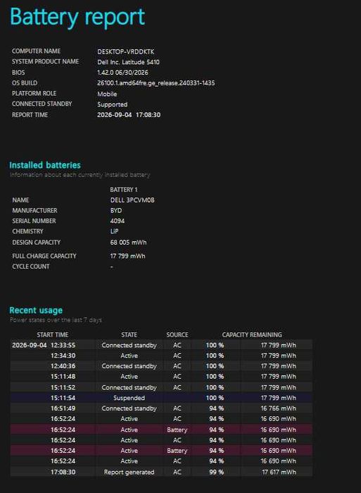
Task: Select the computer name DESKTOP-VRDDKTK
Action: (125, 51)
